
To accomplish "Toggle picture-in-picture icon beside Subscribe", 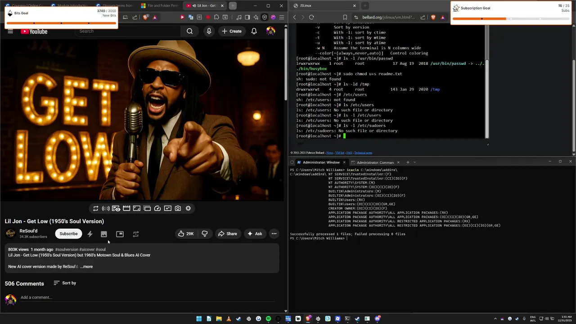I will point(120,234).
